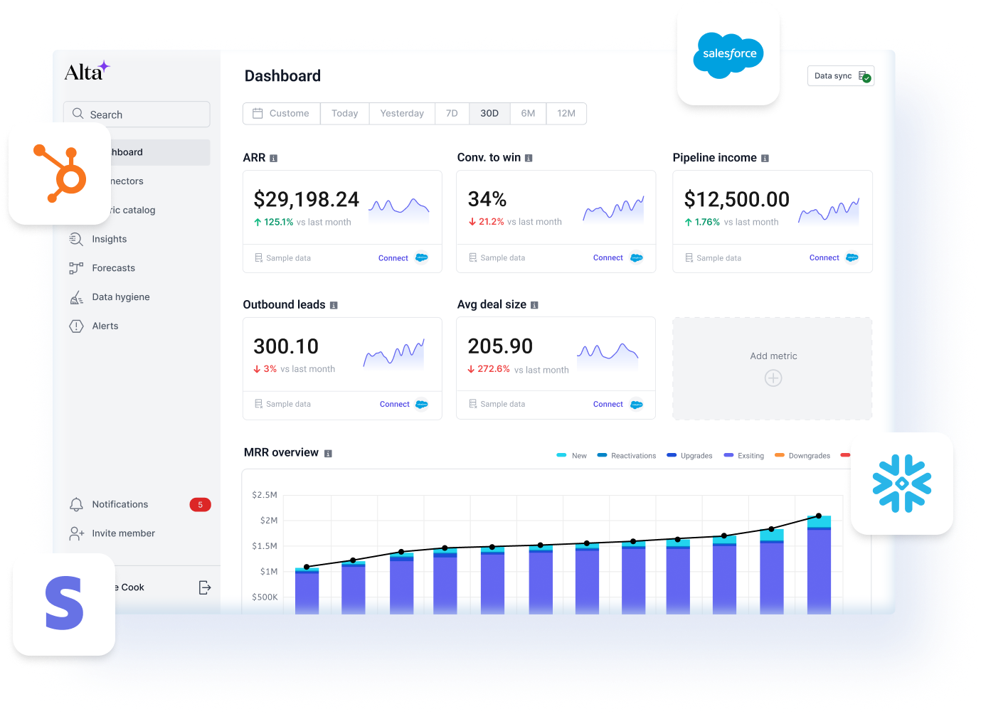Open the Alerts section
Image resolution: width=981 pixels, height=714 pixels.
tap(105, 326)
